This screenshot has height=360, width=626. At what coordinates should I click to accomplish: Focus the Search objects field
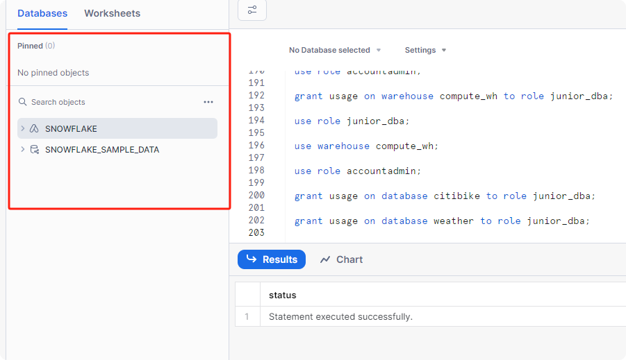click(x=104, y=102)
